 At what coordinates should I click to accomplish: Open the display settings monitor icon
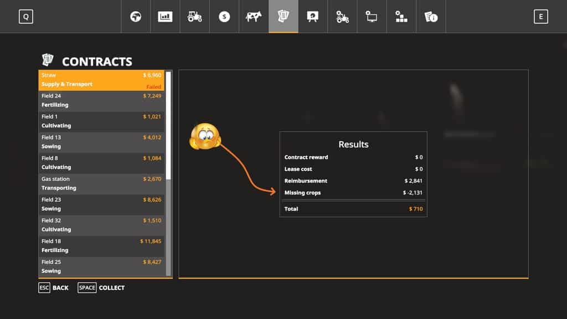(372, 17)
